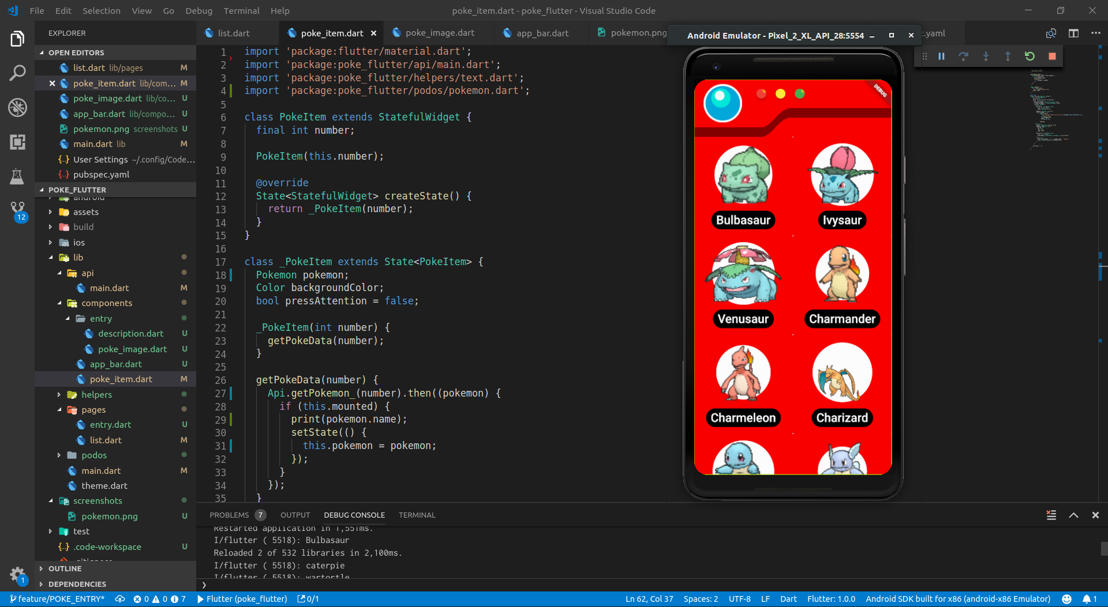Screen dimensions: 1108x607
Task: Click the debug Step Into arrow
Action: pos(986,56)
